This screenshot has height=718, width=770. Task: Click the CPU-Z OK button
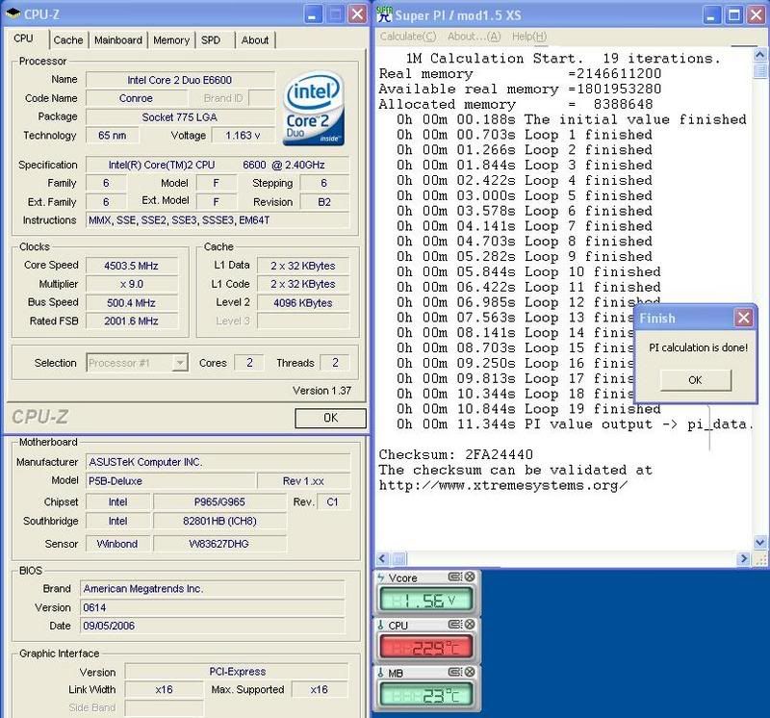330,417
